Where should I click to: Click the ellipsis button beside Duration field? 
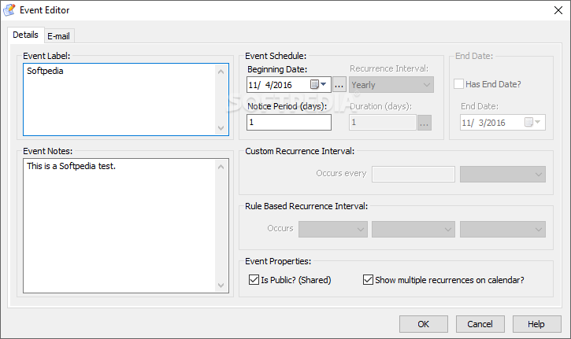pyautogui.click(x=425, y=123)
